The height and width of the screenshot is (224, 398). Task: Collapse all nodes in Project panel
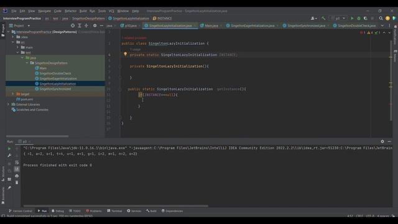click(x=86, y=26)
